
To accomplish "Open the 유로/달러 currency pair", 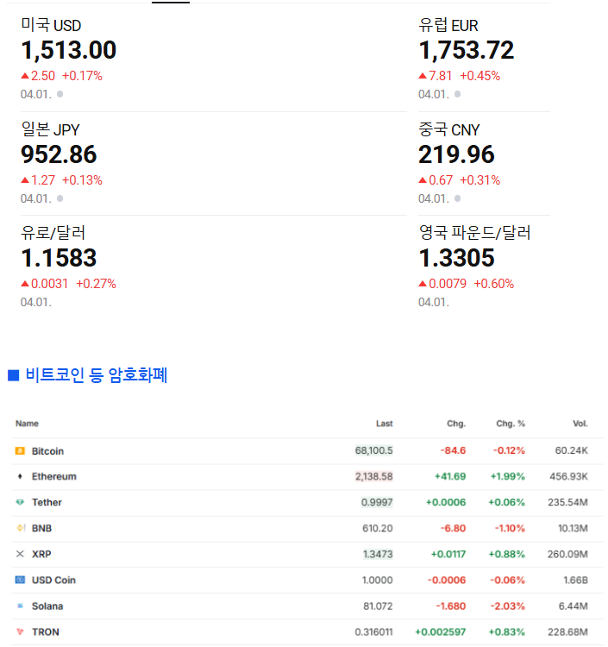I will tap(59, 258).
